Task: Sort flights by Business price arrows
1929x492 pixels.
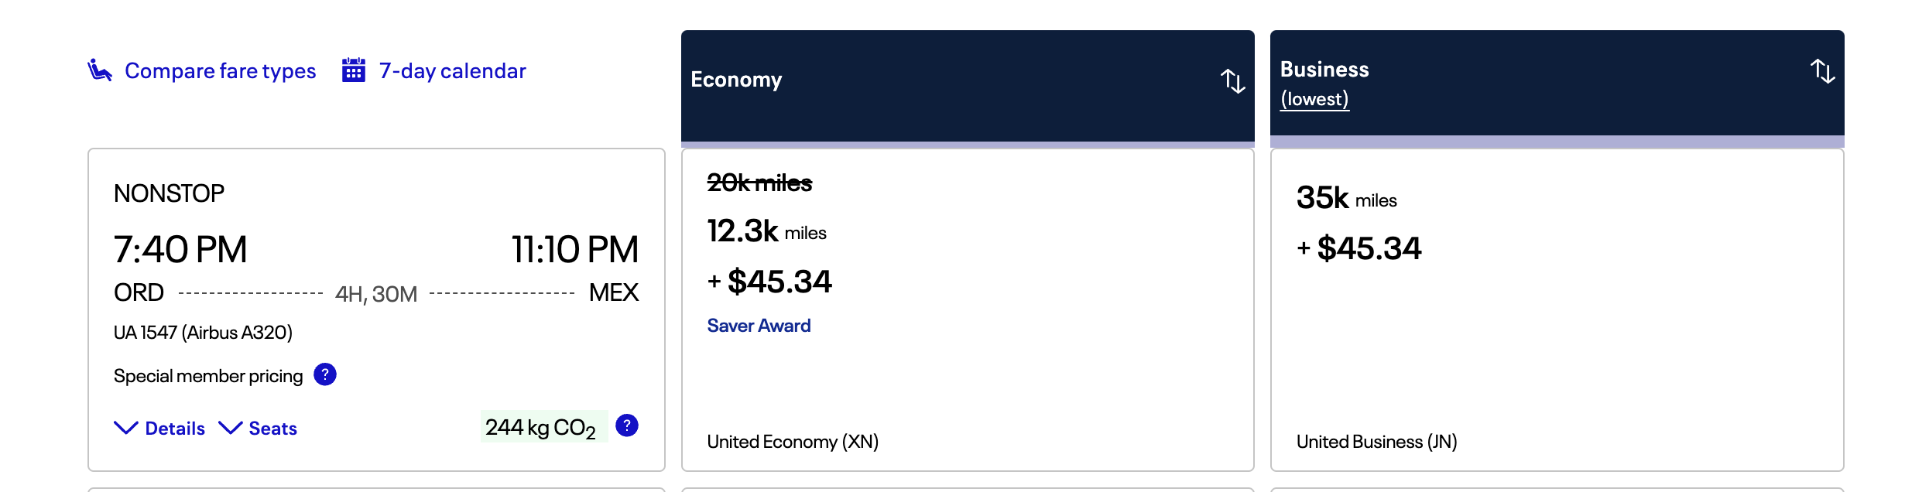Action: pyautogui.click(x=1822, y=71)
